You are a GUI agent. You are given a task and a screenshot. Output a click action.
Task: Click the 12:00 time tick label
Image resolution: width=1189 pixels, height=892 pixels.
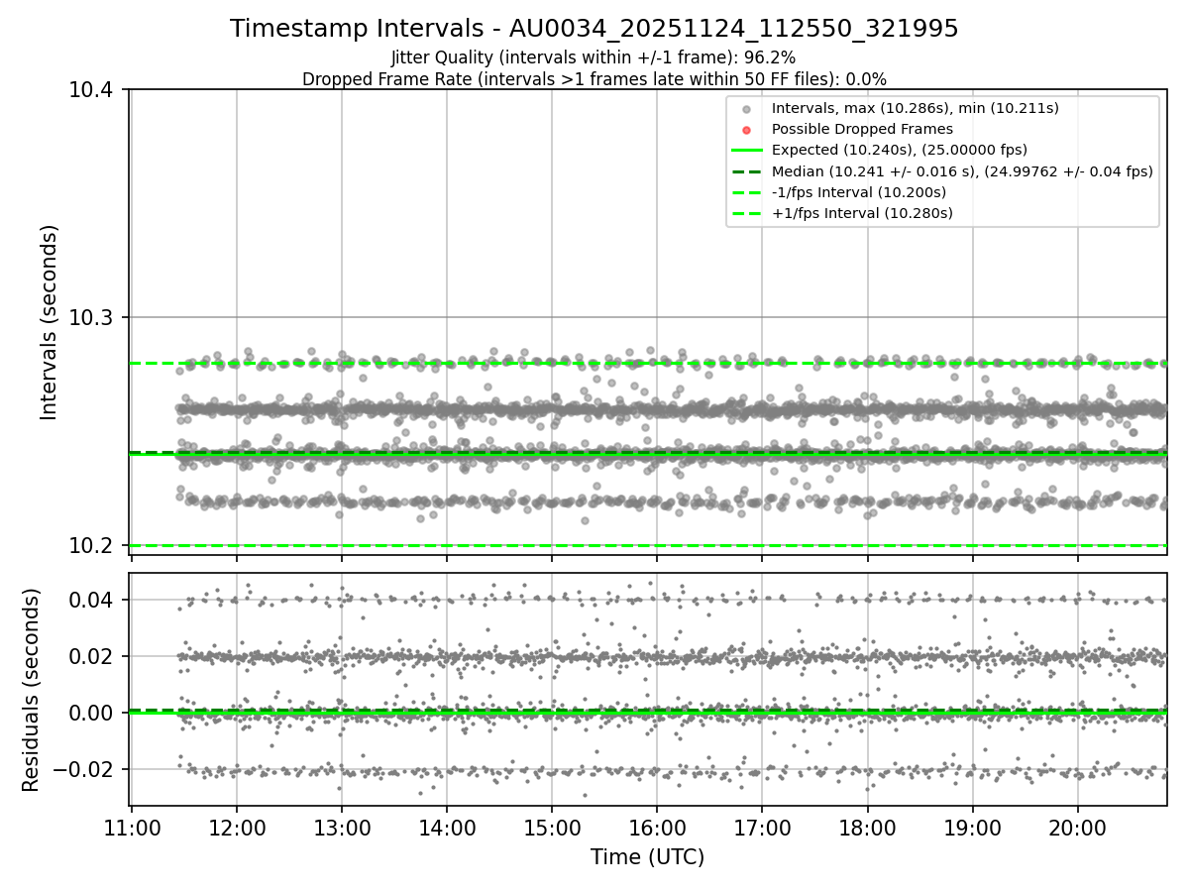click(x=237, y=828)
